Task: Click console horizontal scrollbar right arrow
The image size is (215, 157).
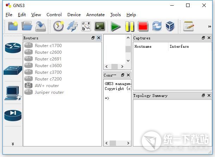Action: (128, 143)
